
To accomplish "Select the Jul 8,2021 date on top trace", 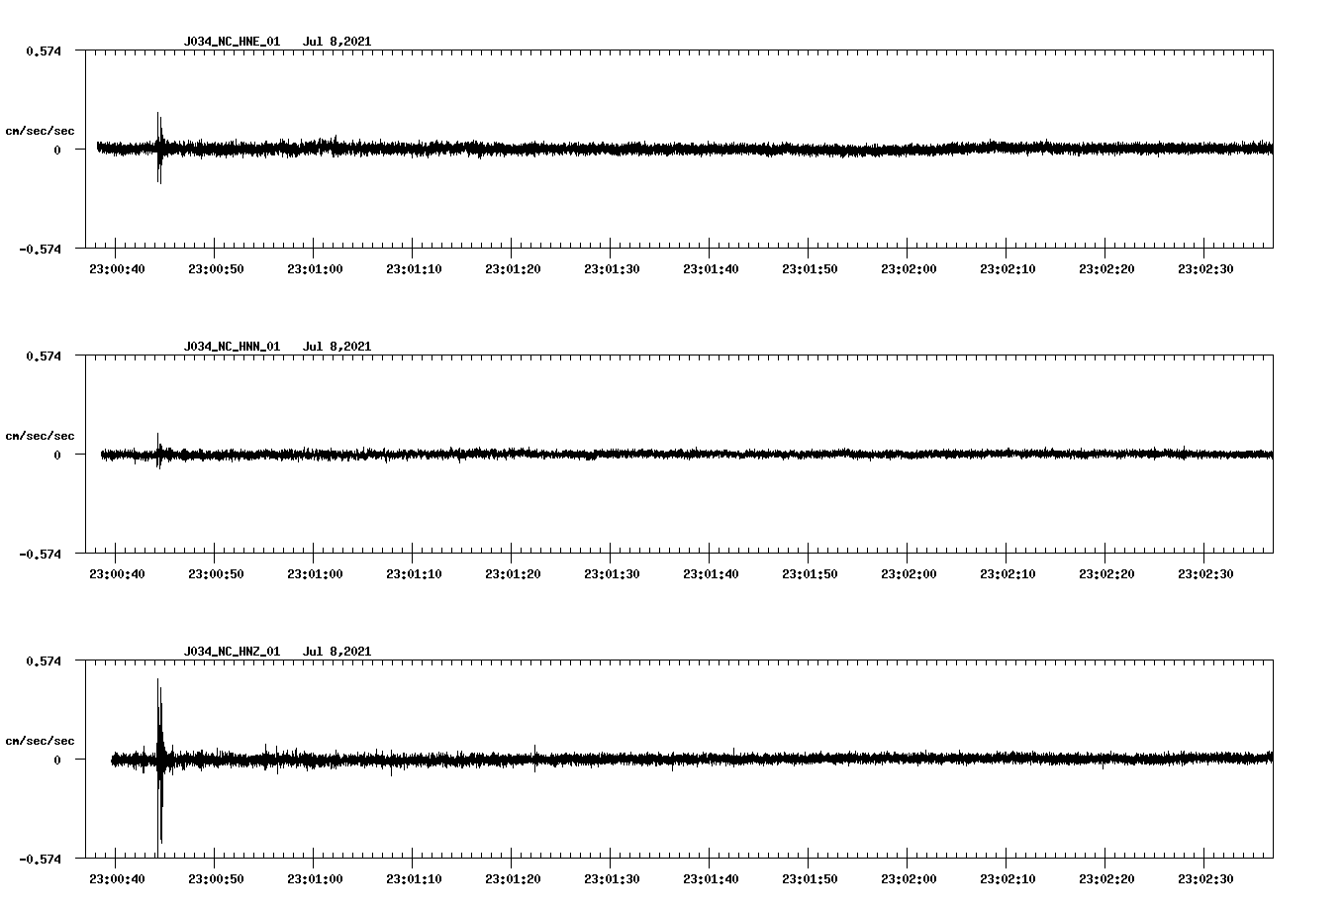I will point(338,43).
